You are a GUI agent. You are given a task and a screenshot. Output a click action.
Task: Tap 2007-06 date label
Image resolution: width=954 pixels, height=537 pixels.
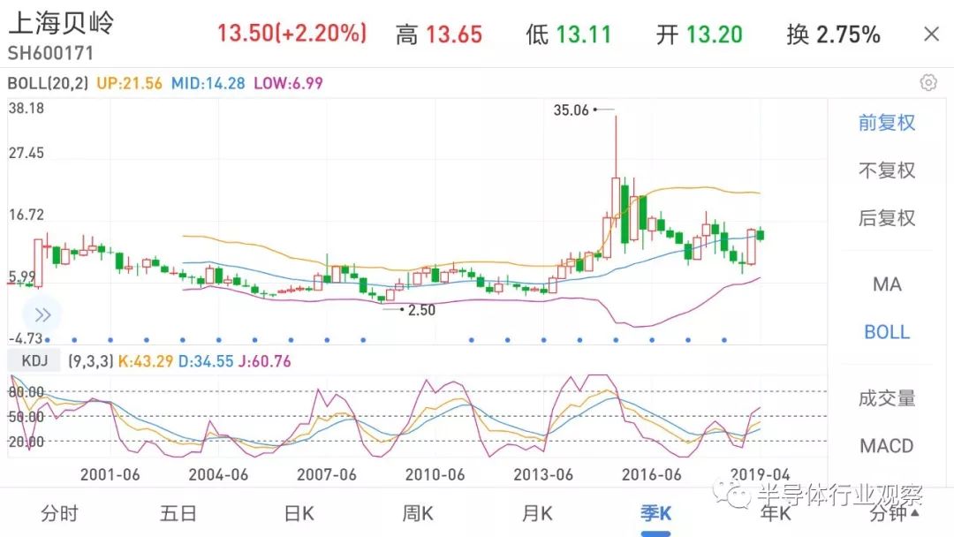(x=327, y=475)
